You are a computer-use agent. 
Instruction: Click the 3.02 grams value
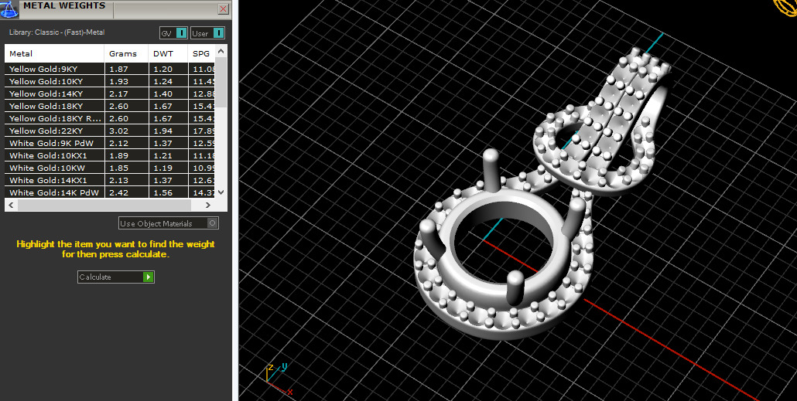pos(118,131)
